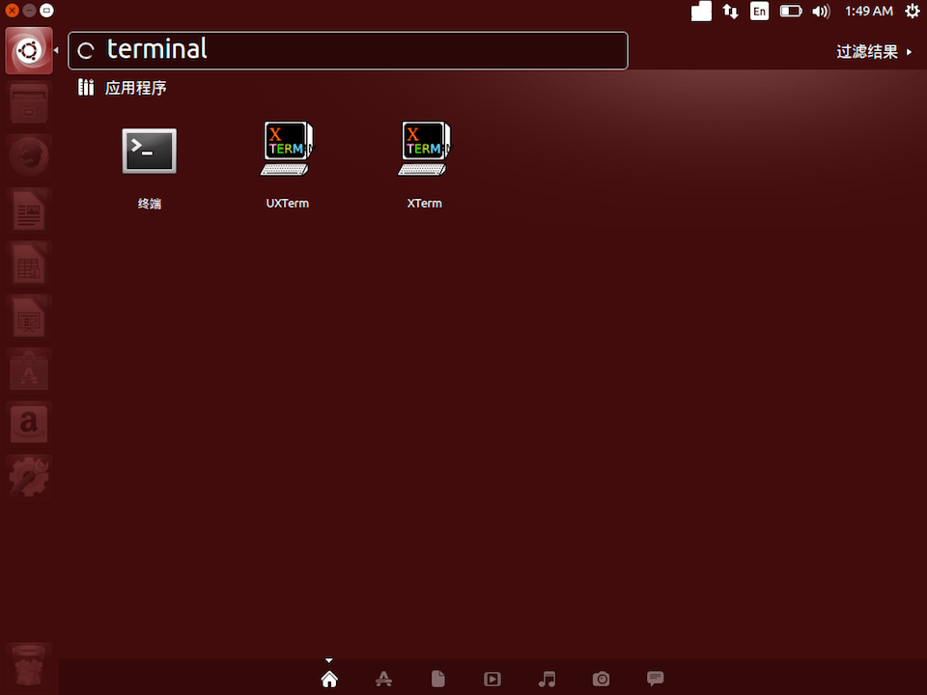Expand the 过滤结果 filter options
This screenshot has height=695, width=927.
866,51
